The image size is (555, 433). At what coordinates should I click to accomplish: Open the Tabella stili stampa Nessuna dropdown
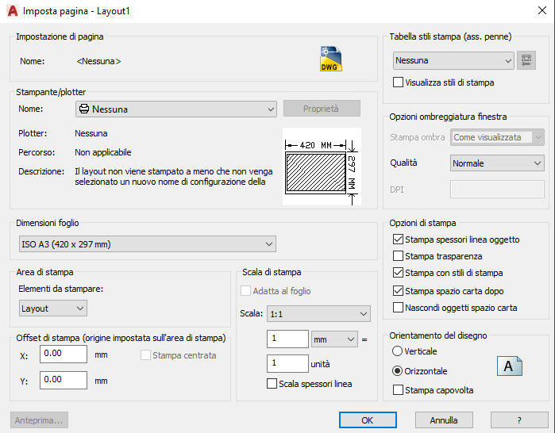[x=453, y=60]
